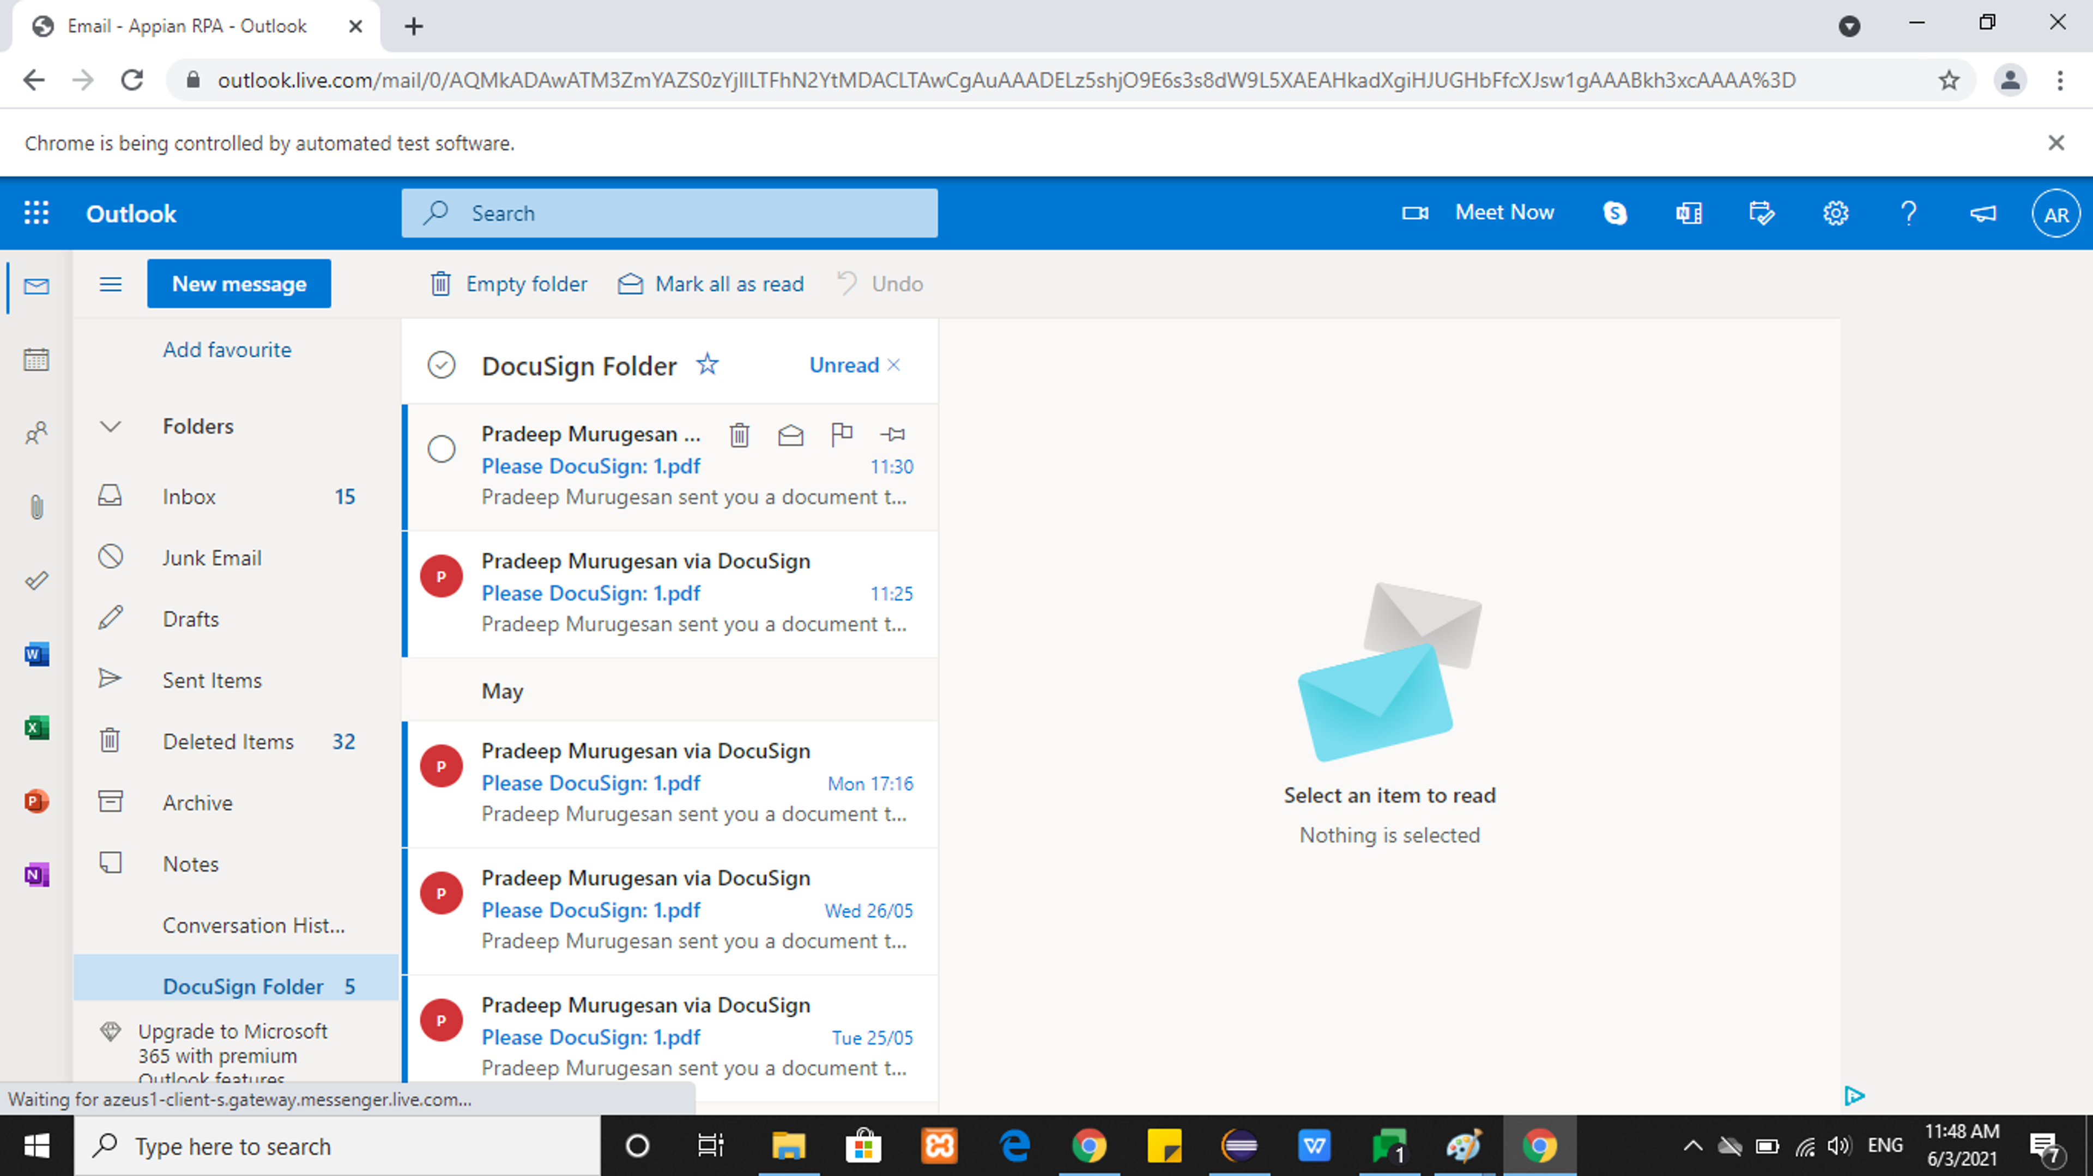Click Meet Now text
This screenshot has height=1176, width=2093.
coord(1504,212)
